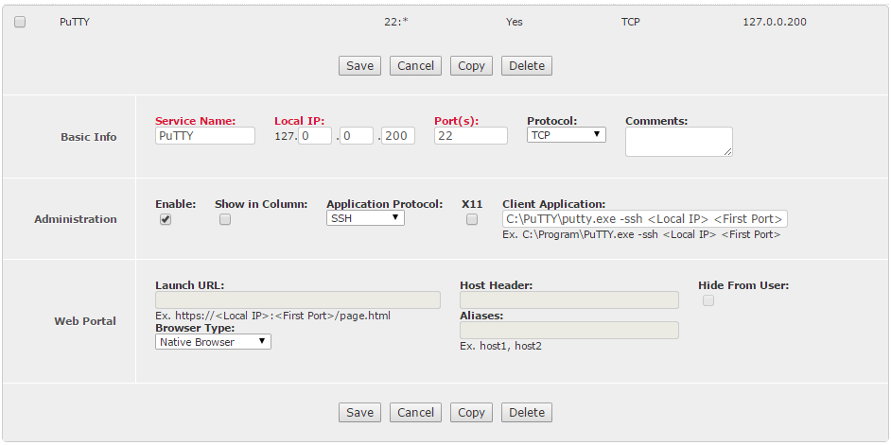This screenshot has height=445, width=891.
Task: Click the Yes cell in the PuTTY row
Action: click(515, 22)
